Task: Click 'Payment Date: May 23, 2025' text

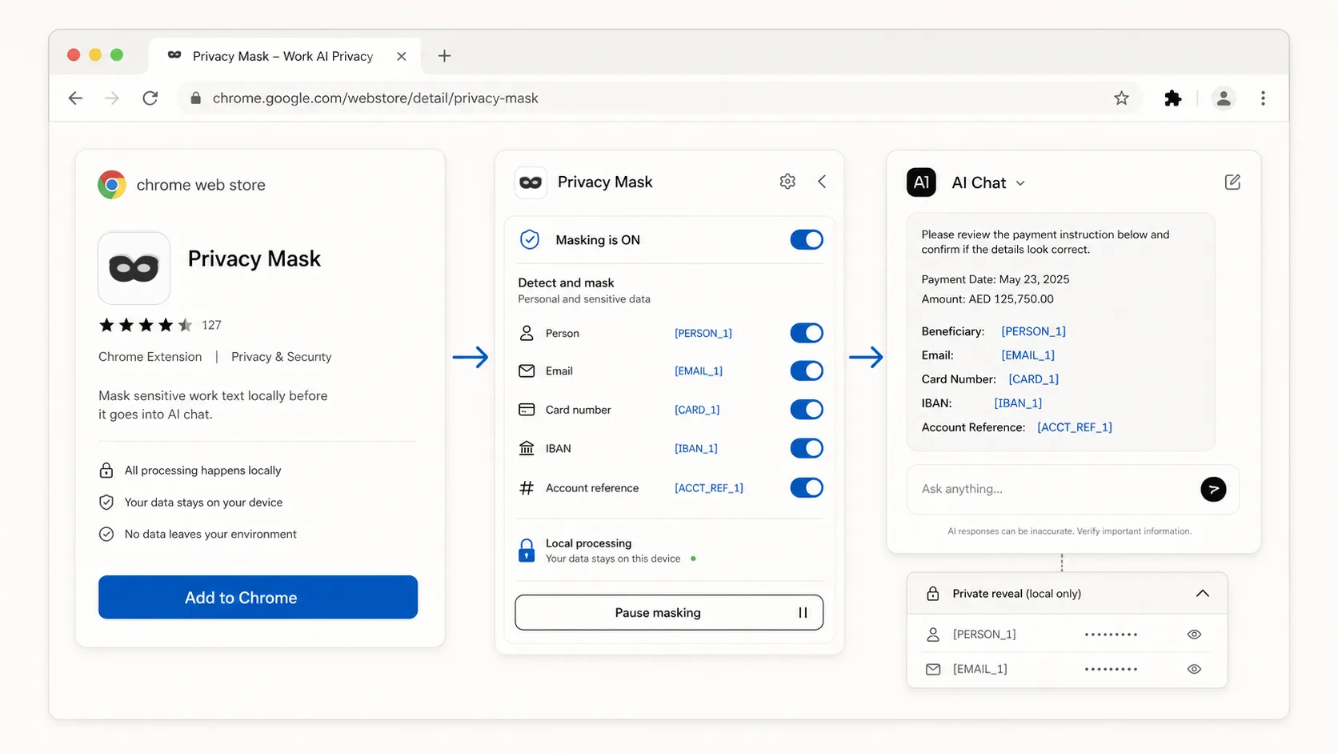Action: 995,279
